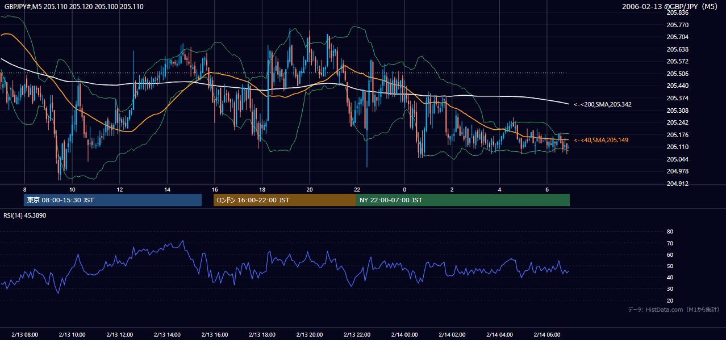Select the chart title 2006-02-13 のGBP/JPY (M5)
Image resolution: width=726 pixels, height=340 pixels.
coord(671,7)
